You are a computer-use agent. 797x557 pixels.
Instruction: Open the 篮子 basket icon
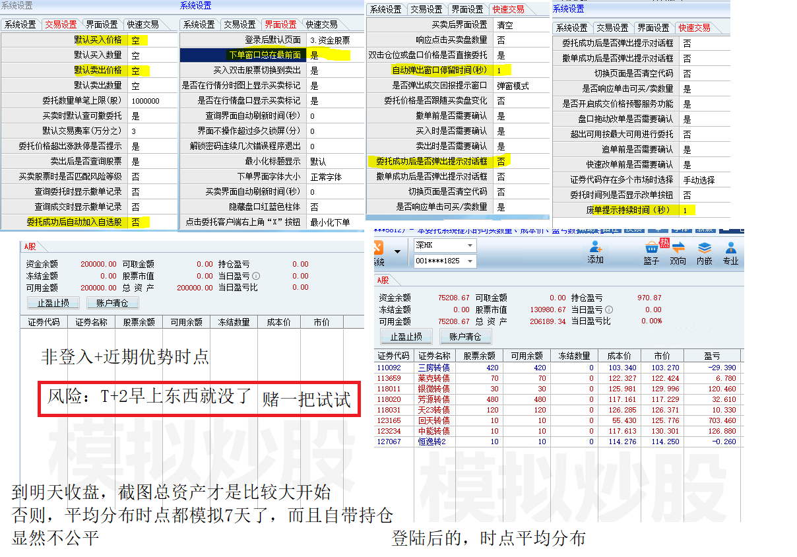[x=651, y=253]
